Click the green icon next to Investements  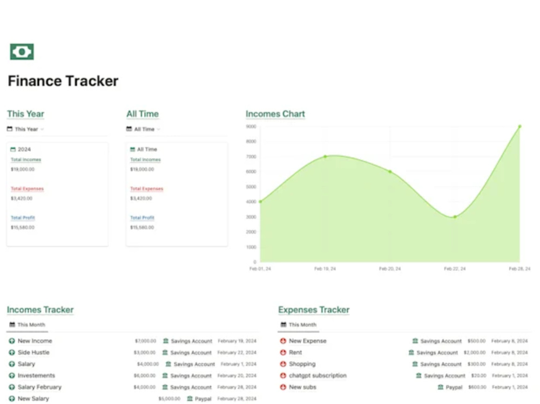(x=12, y=375)
